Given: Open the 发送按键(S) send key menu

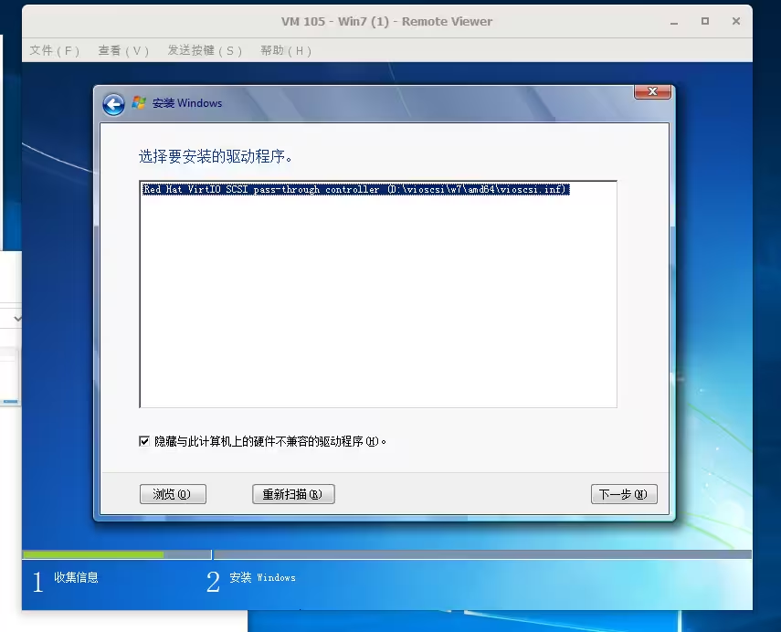Looking at the screenshot, I should 205,50.
